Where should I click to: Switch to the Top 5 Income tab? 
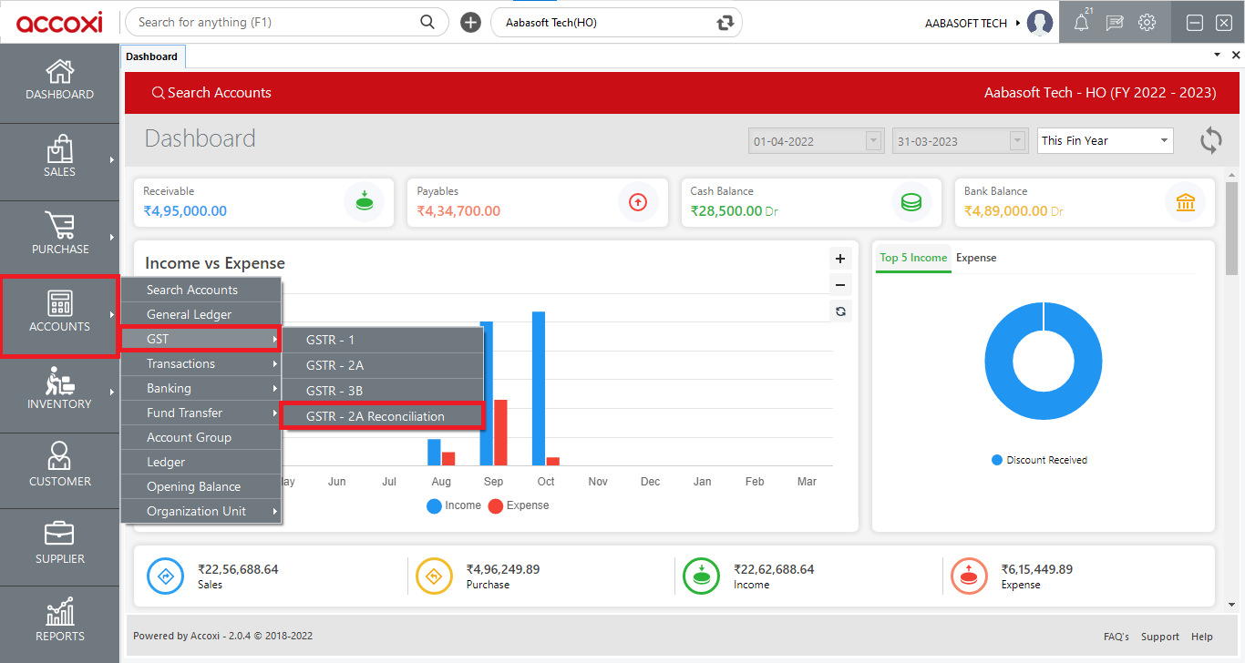point(913,258)
